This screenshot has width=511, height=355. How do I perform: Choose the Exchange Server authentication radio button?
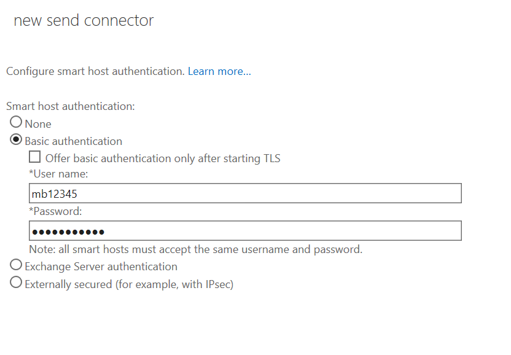coord(16,265)
